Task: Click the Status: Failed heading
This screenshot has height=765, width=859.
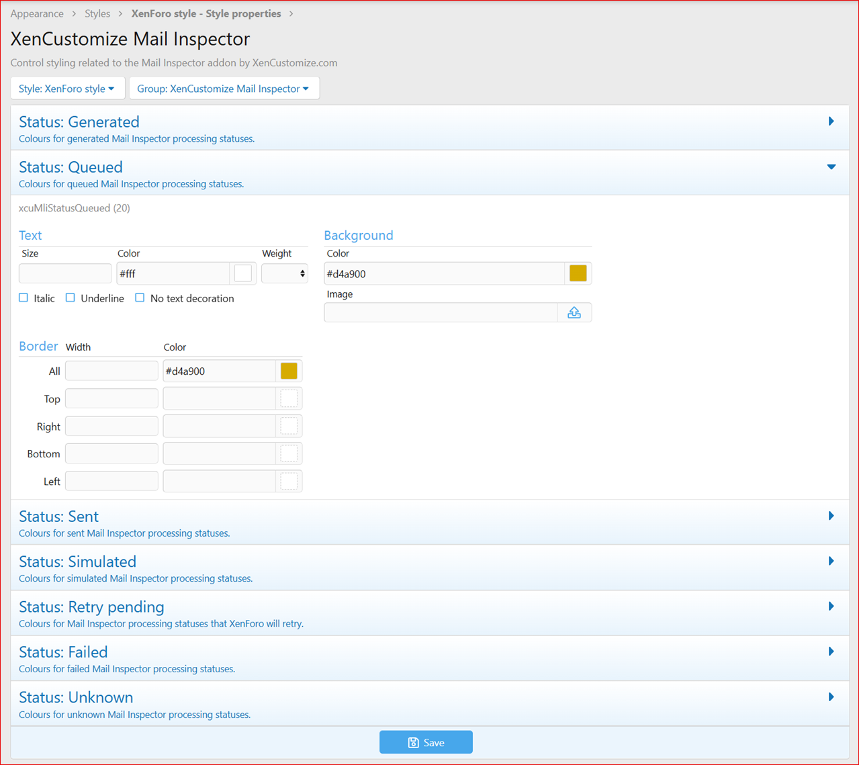Action: tap(63, 651)
